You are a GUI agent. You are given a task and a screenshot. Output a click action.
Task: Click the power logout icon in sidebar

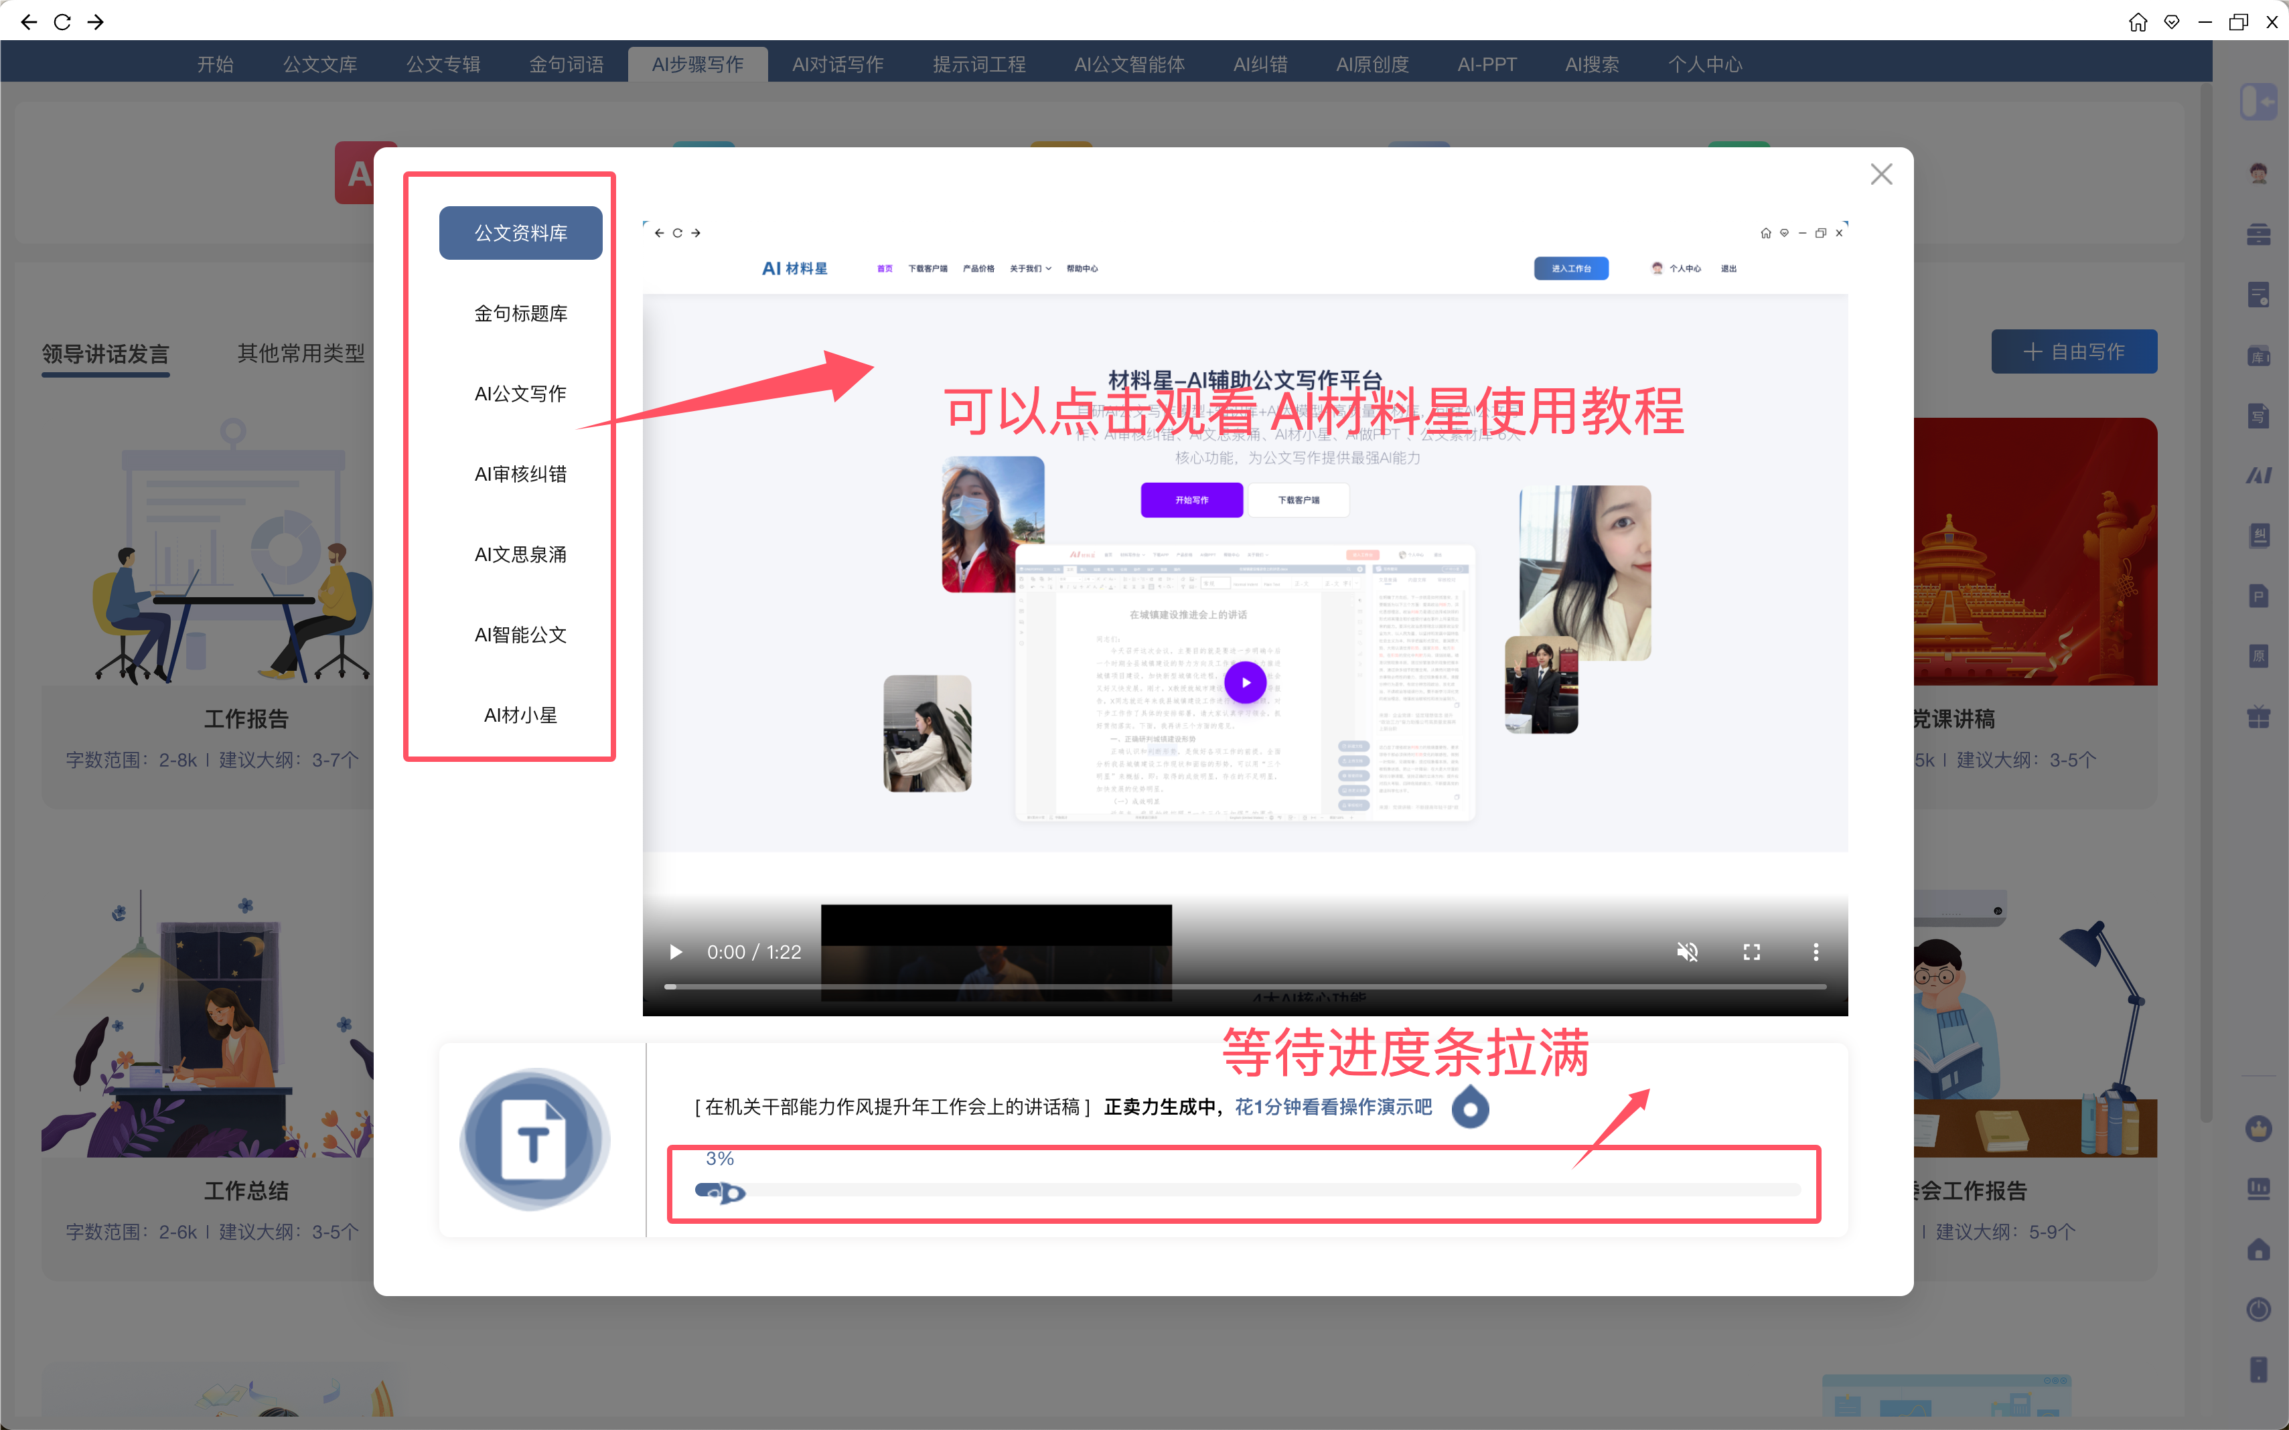(2258, 1309)
